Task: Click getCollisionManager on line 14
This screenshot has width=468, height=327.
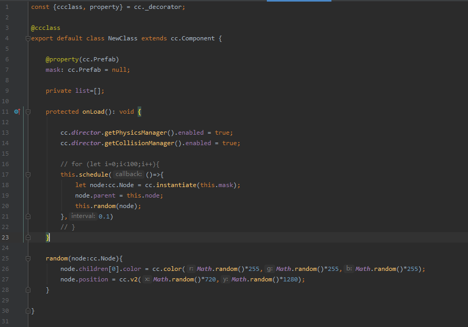Action: click(139, 143)
